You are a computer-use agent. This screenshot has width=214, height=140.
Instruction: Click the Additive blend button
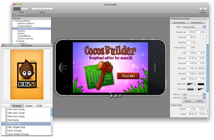click(199, 101)
